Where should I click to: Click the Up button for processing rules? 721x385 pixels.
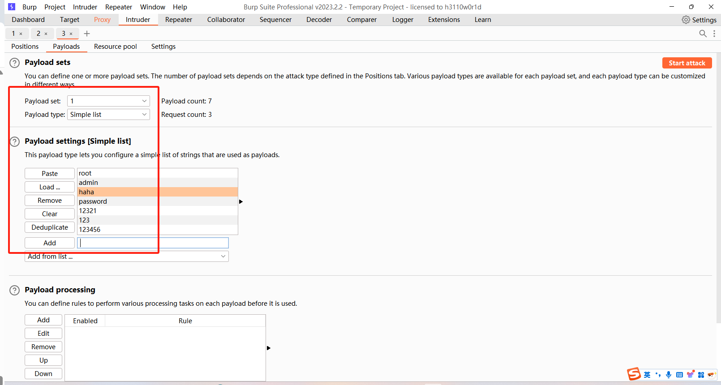(43, 360)
